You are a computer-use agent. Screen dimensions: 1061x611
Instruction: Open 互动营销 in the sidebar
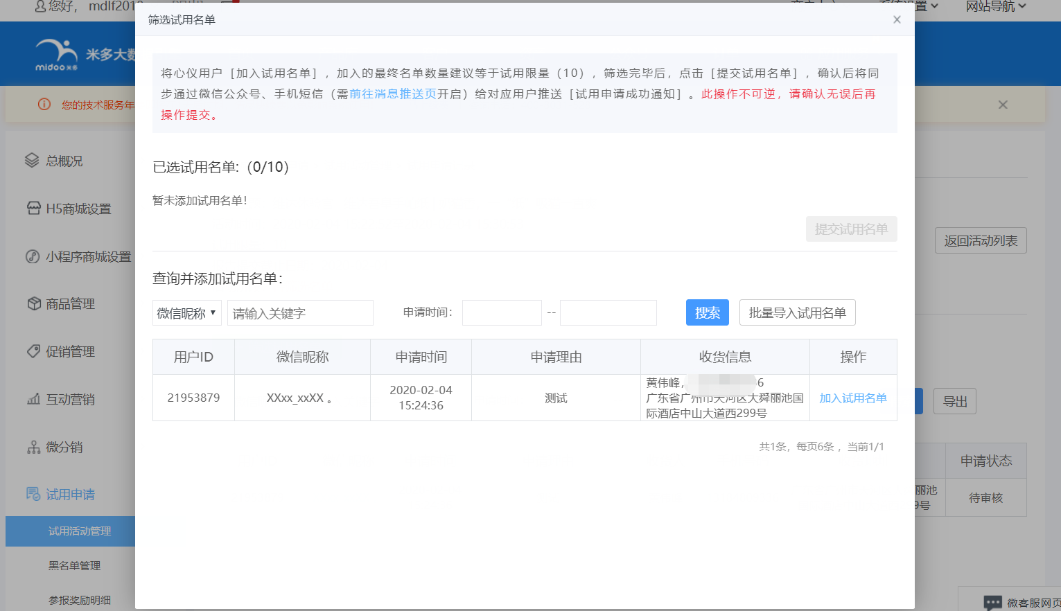(x=70, y=399)
